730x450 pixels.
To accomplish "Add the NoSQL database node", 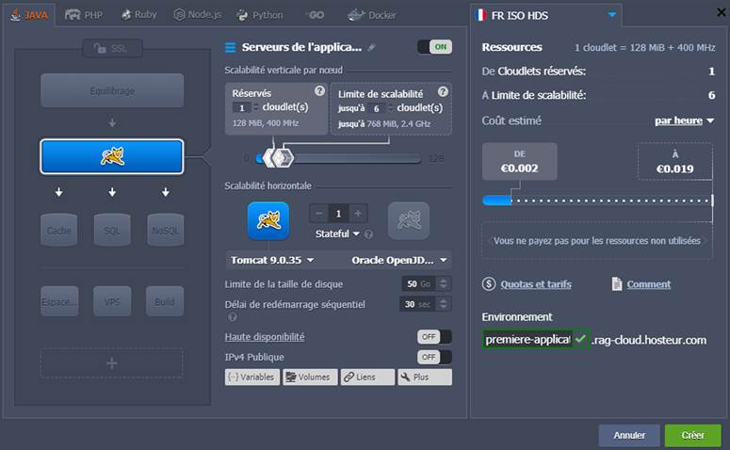I will [165, 230].
